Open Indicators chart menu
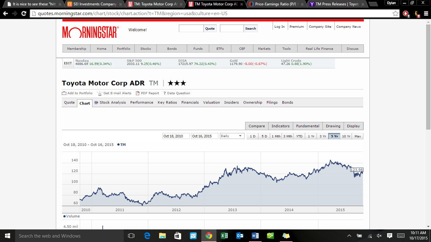The width and height of the screenshot is (431, 242). pyautogui.click(x=280, y=126)
